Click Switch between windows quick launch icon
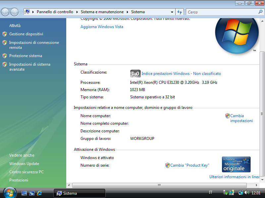The height and width of the screenshot is (198, 265). (32, 193)
